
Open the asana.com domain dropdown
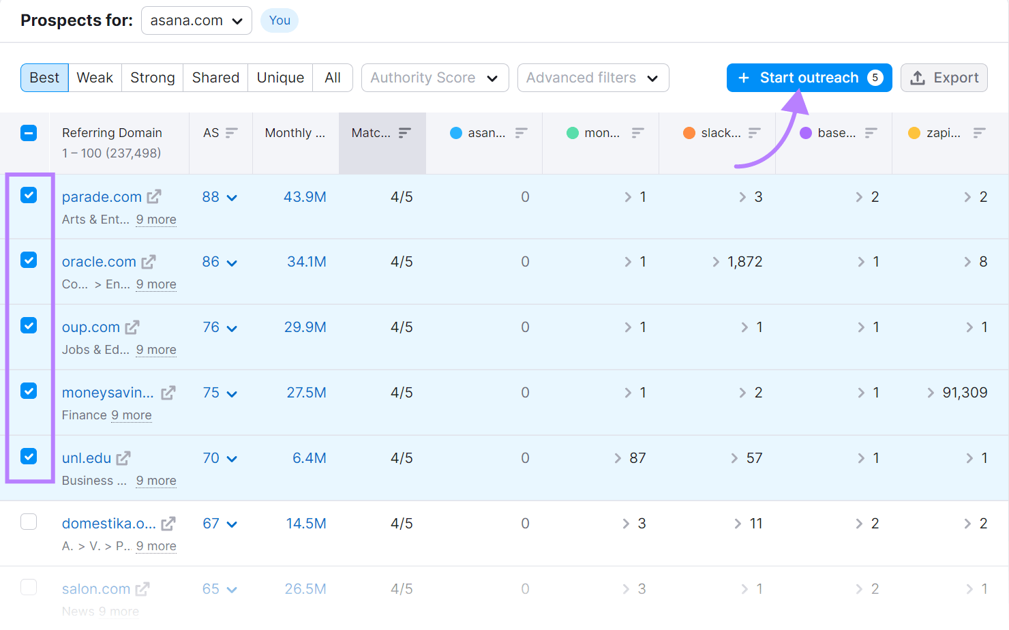196,20
